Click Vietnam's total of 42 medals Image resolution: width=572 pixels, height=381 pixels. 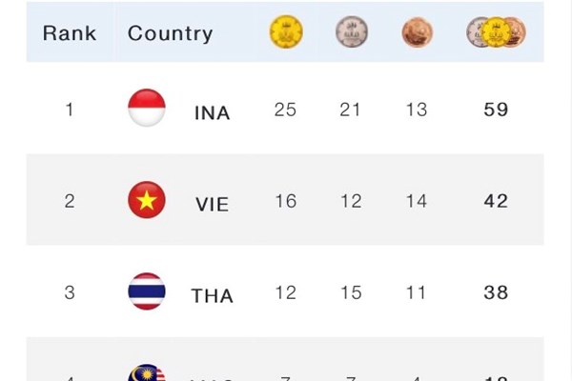coord(496,201)
